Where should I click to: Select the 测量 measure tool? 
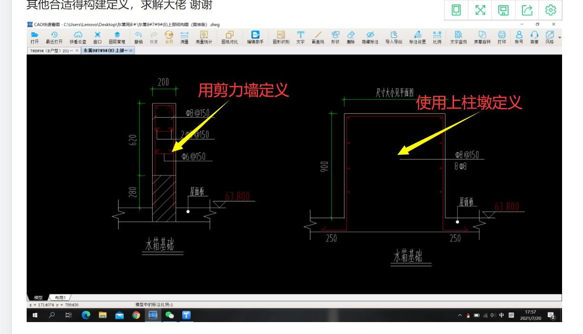point(185,37)
